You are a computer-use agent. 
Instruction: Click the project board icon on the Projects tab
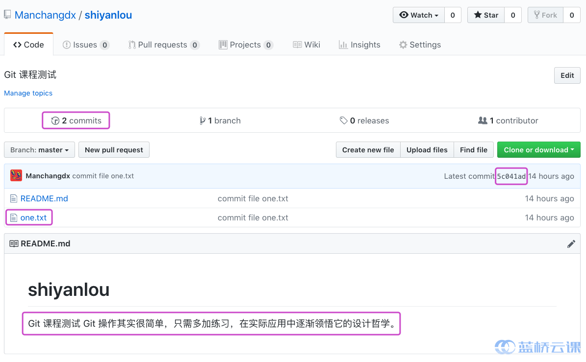[x=223, y=45]
